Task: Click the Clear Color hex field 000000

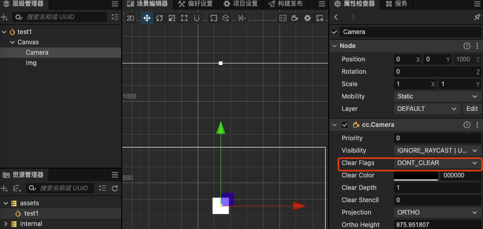Action: [x=460, y=175]
